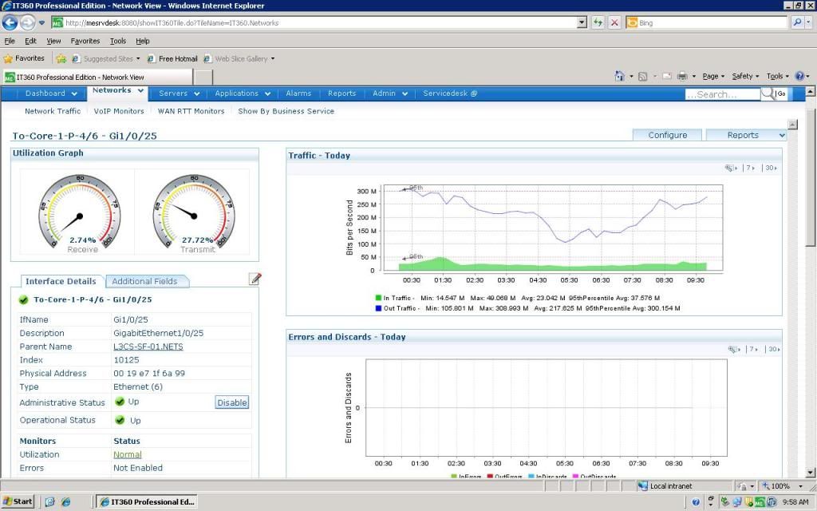The image size is (817, 511).
Task: Click the edit pencil icon for Interface Details
Action: pyautogui.click(x=255, y=279)
